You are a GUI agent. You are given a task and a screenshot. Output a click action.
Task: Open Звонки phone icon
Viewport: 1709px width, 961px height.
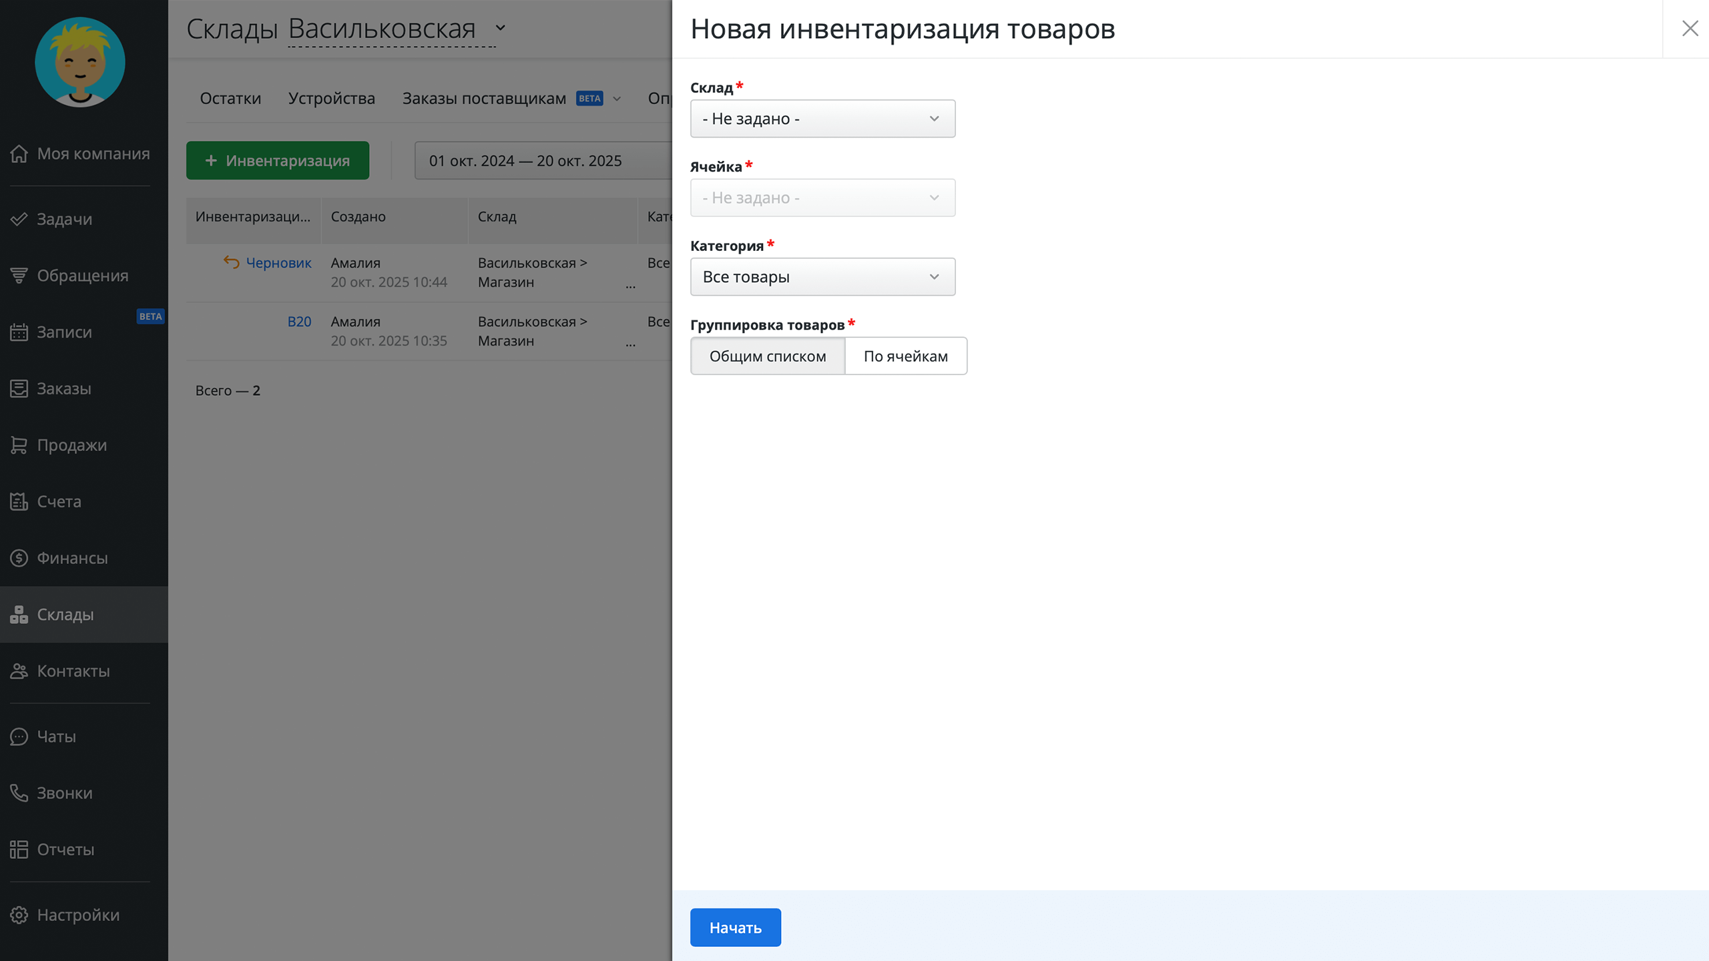pyautogui.click(x=19, y=793)
